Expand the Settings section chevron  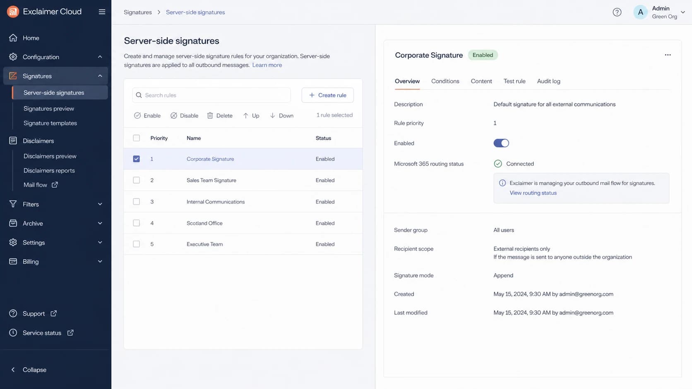click(x=100, y=242)
